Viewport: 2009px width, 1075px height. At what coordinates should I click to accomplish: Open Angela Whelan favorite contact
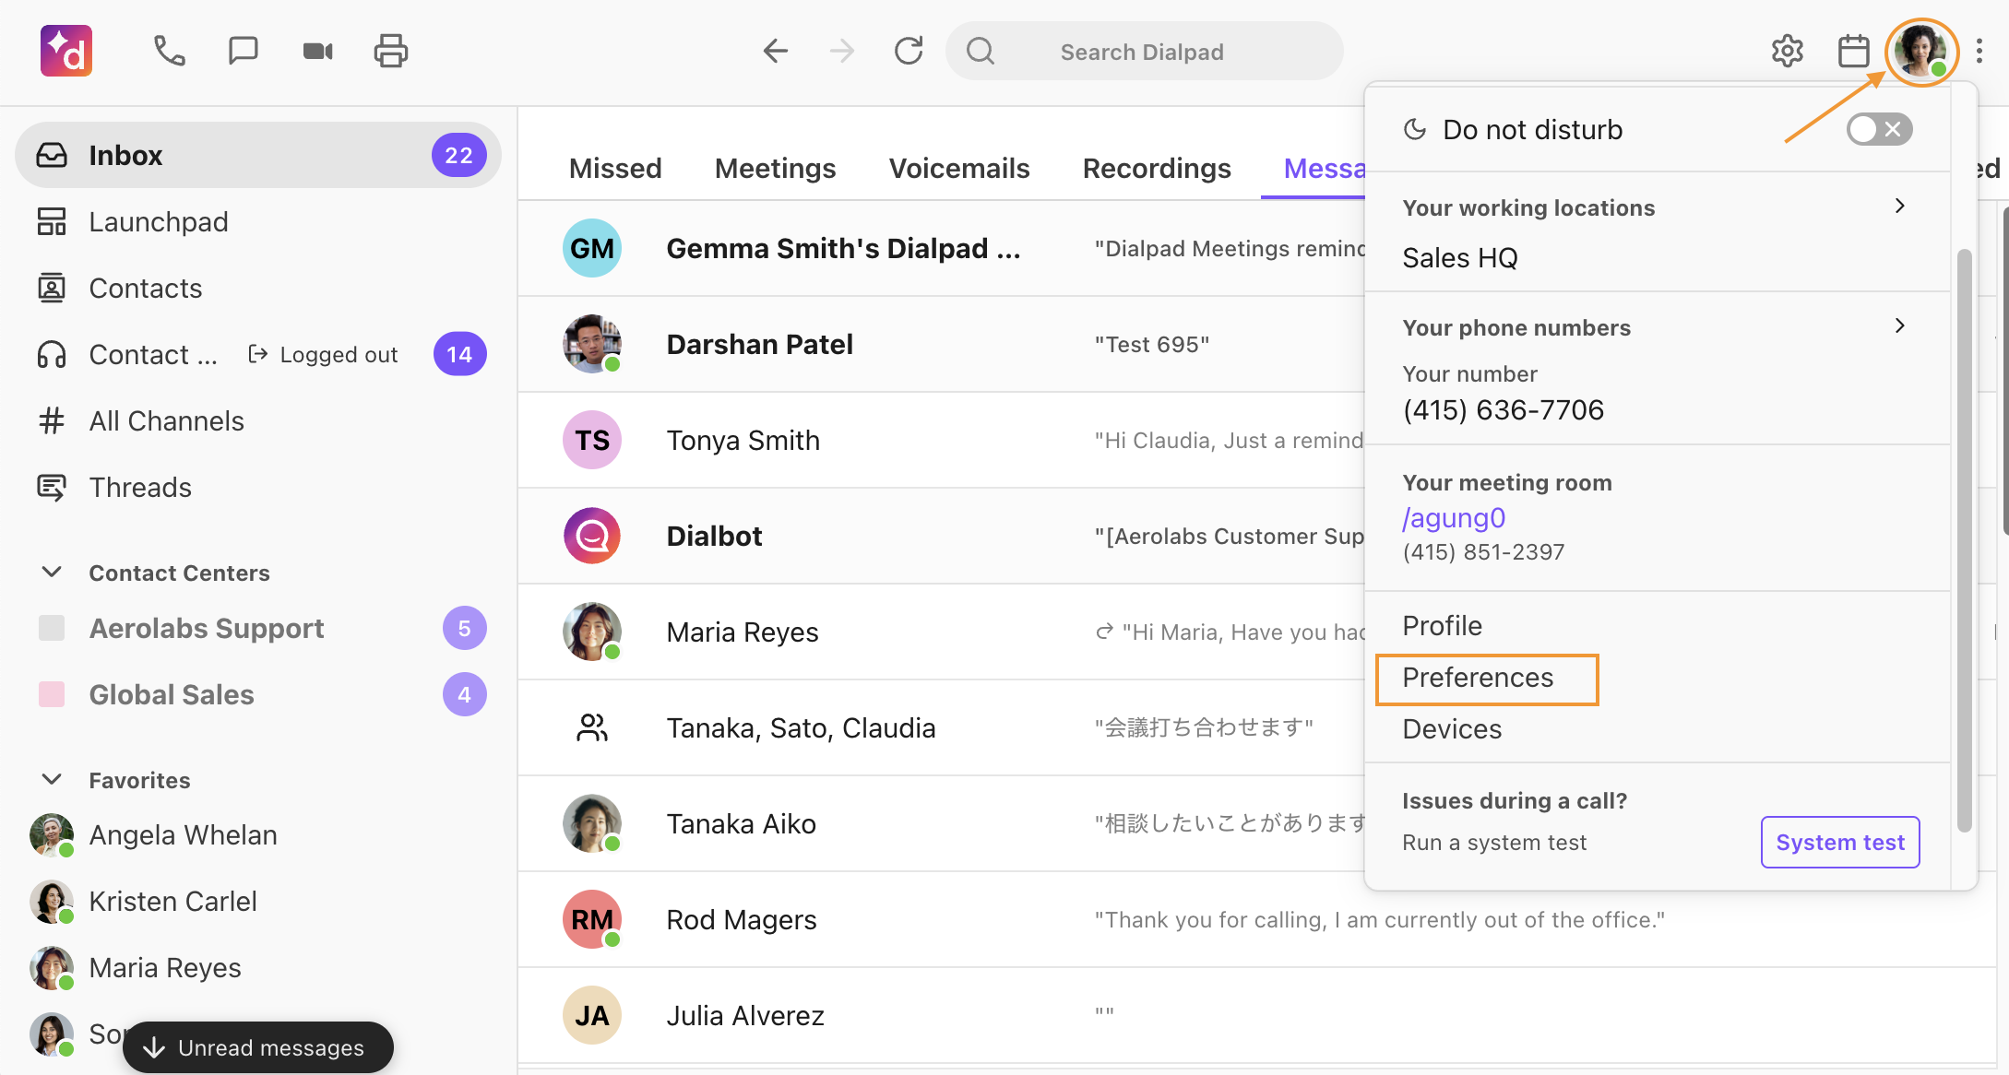coord(258,834)
